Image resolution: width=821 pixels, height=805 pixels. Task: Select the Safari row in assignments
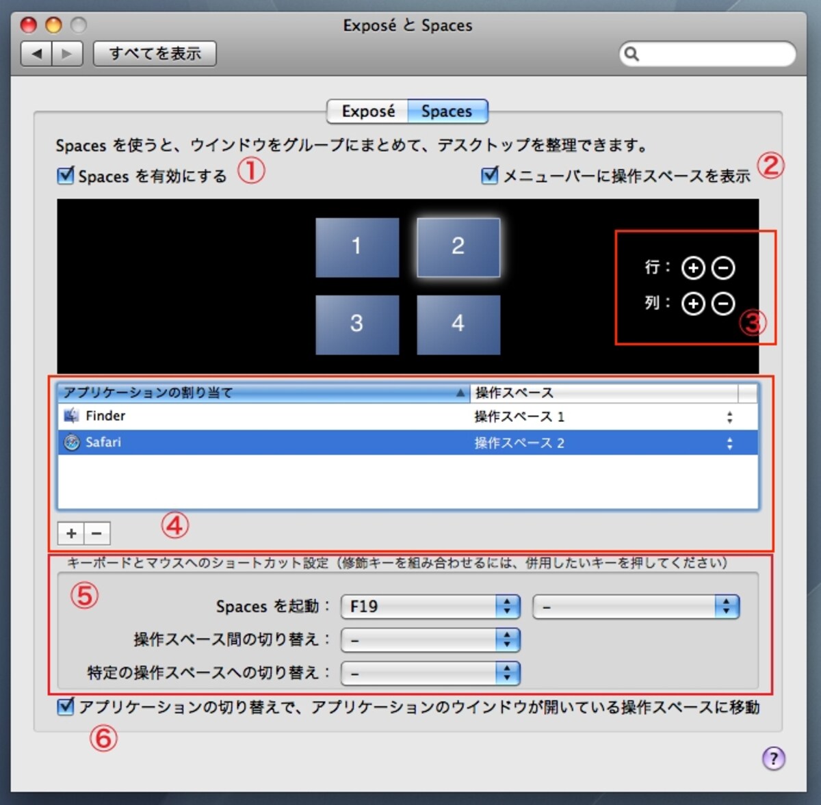[408, 443]
